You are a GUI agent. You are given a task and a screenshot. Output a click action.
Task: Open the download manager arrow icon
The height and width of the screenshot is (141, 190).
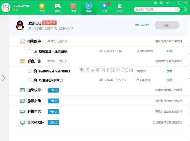click(x=184, y=9)
